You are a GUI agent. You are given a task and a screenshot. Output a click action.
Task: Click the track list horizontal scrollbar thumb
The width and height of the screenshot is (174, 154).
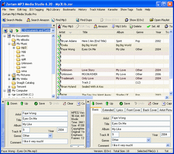(76, 97)
